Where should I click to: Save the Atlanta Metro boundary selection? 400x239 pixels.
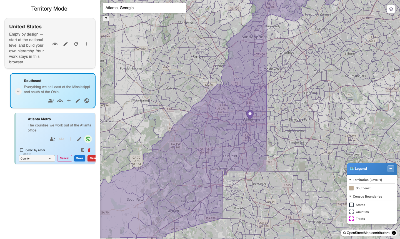pyautogui.click(x=80, y=158)
